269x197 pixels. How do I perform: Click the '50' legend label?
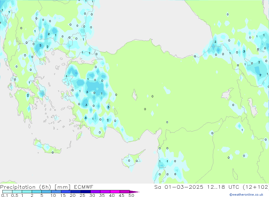(x=131, y=195)
